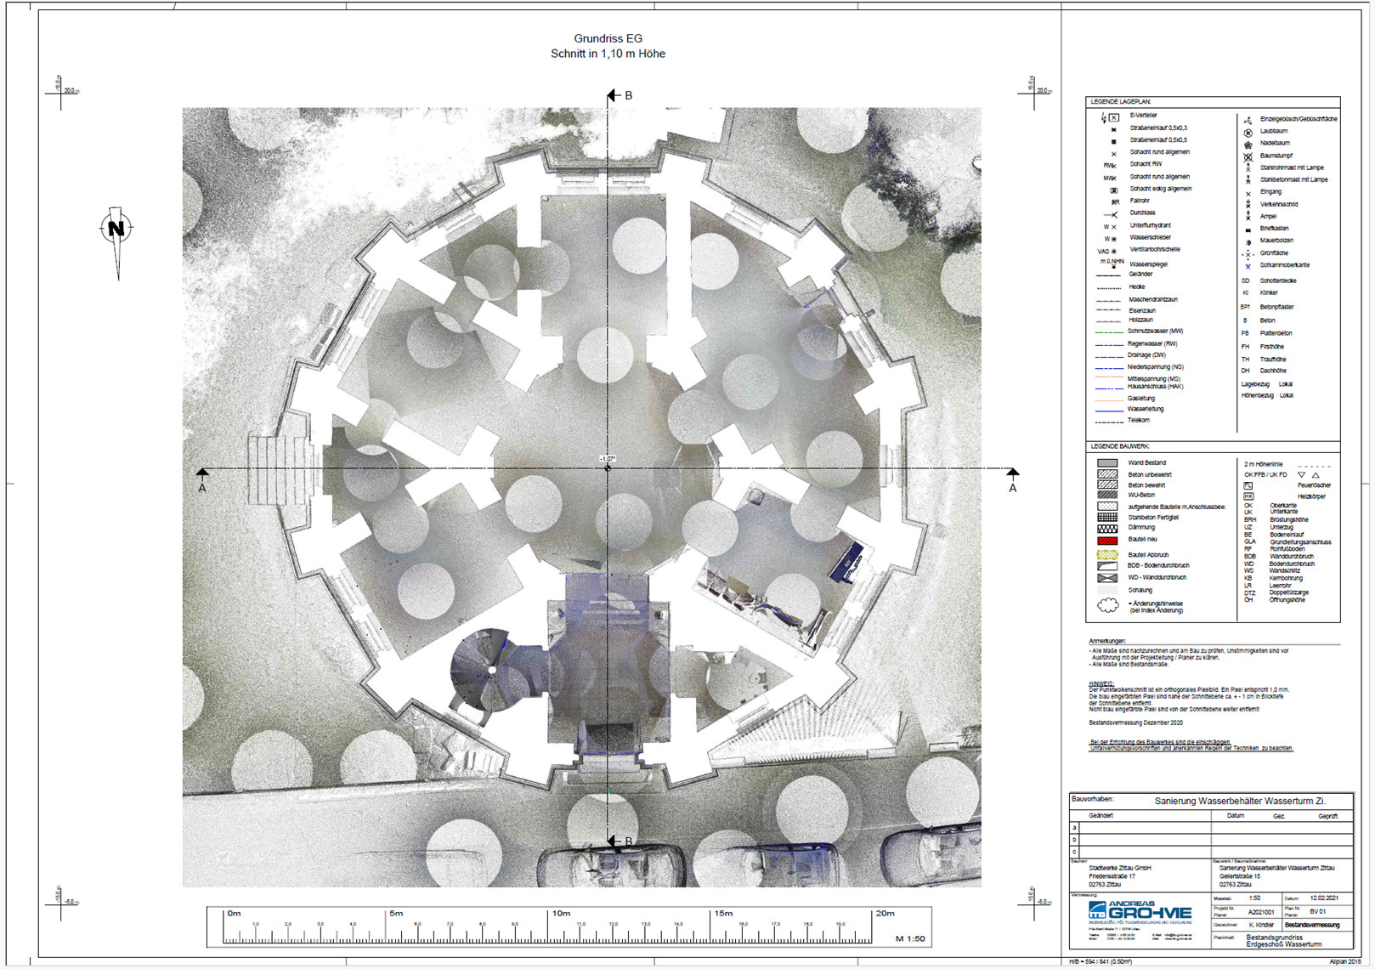Click the Dämmung pattern swatch

(x=1107, y=528)
